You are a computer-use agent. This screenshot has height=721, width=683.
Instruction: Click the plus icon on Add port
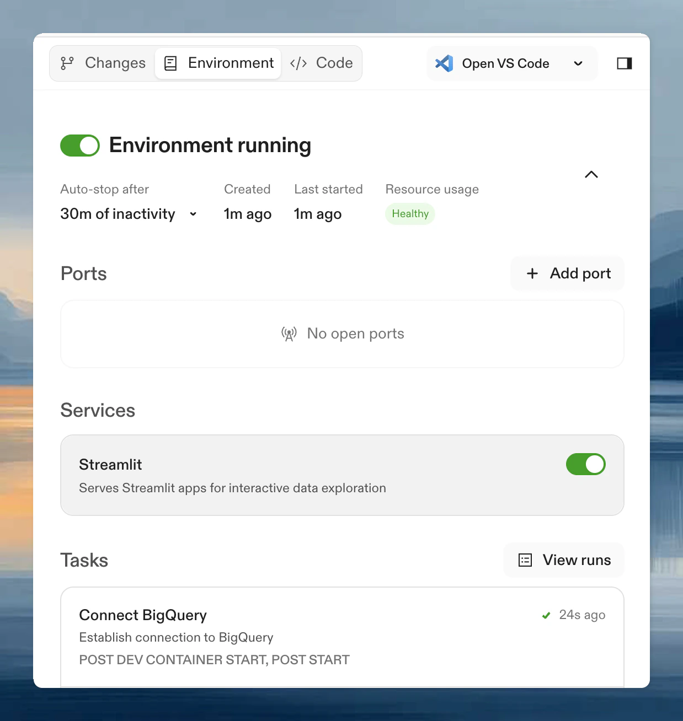tap(532, 273)
